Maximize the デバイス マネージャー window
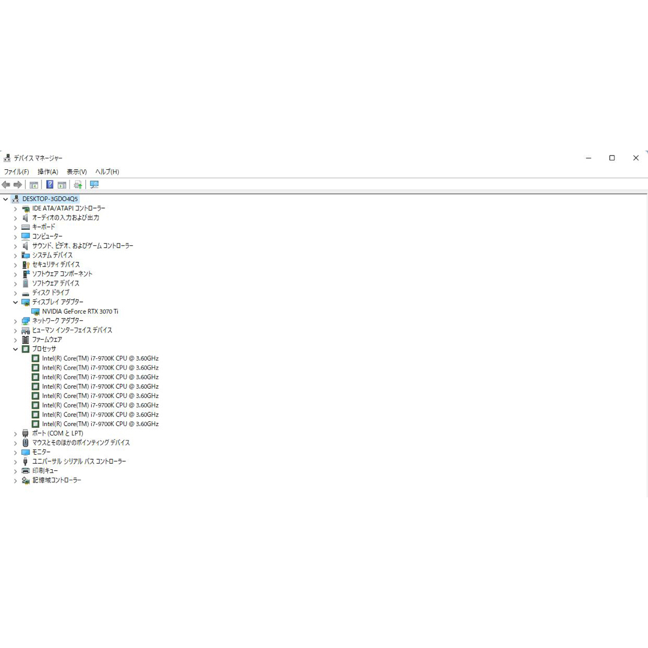The image size is (648, 648). (612, 158)
